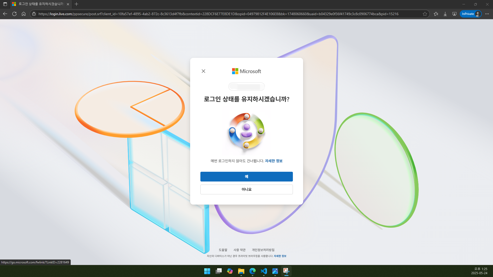Select the 로그인 상태를 유지하시겠습니까 tab
Screen dimensions: 493x277
41,4
